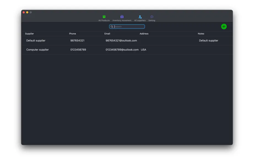Image resolution: width=254 pixels, height=158 pixels.
Task: Open the All Products tab icon
Action: pyautogui.click(x=104, y=17)
